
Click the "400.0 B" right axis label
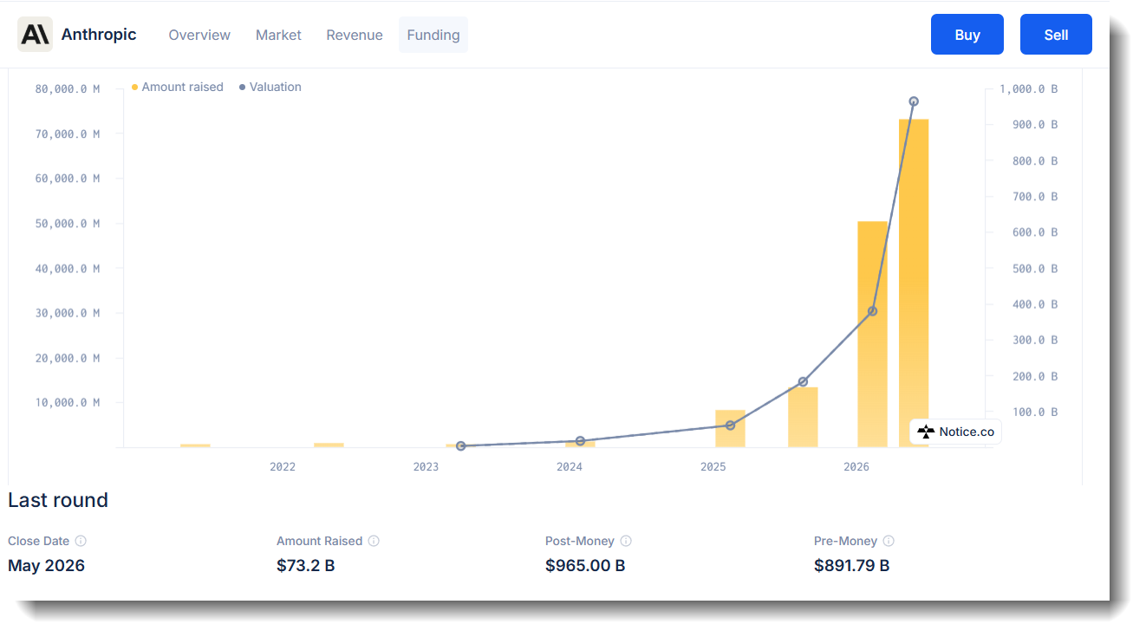(1035, 304)
